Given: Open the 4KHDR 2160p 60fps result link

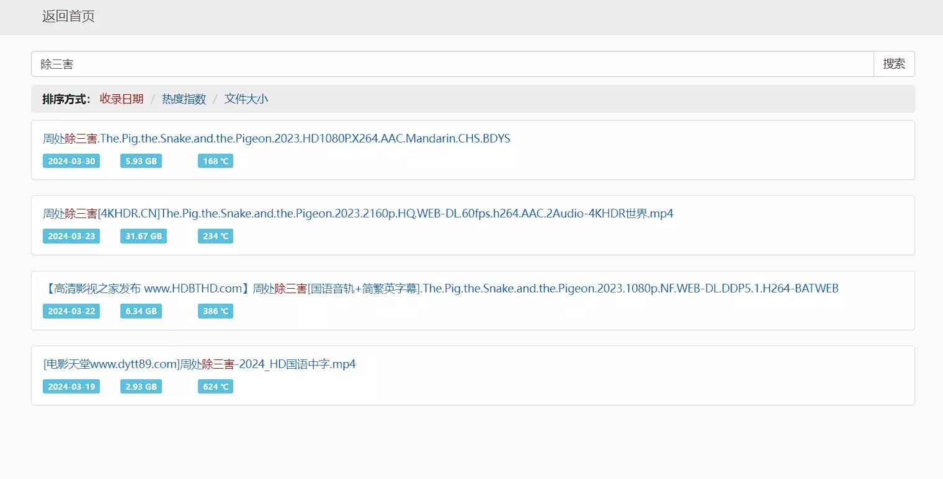Looking at the screenshot, I should 357,214.
